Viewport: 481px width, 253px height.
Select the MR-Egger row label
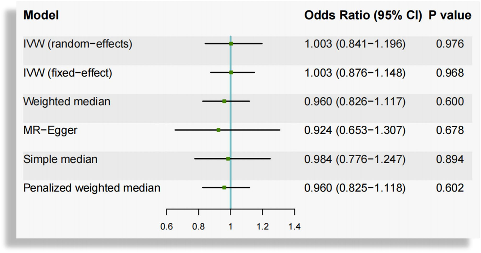[x=50, y=130]
